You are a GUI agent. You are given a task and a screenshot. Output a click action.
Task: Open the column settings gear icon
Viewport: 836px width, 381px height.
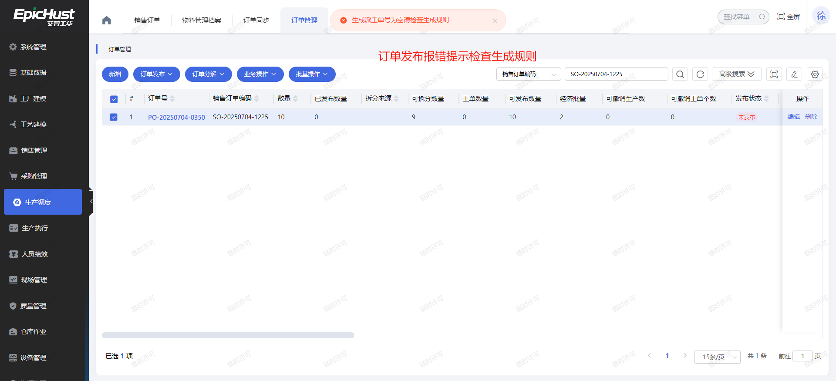(x=815, y=74)
